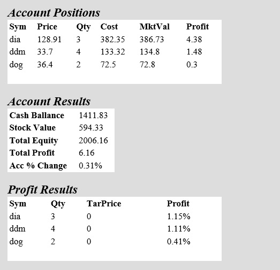The height and width of the screenshot is (270, 280).
Task: Select the Total Profit value 6.16
Action: (86, 153)
